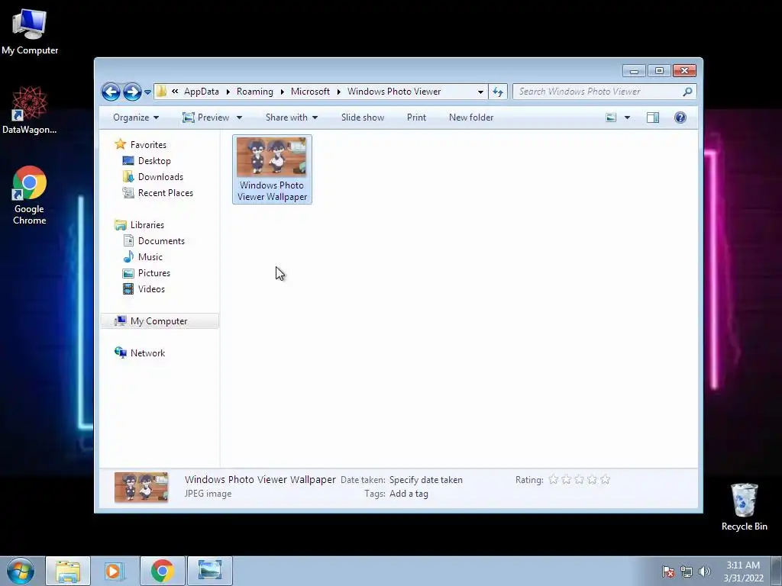
Task: Select Network in navigation pane
Action: click(x=147, y=353)
